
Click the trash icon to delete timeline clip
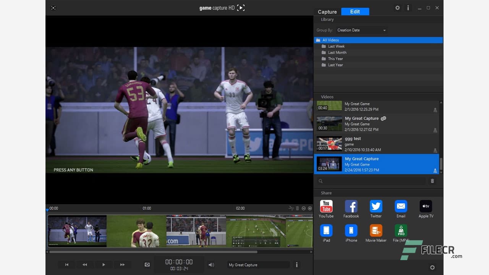(x=297, y=208)
